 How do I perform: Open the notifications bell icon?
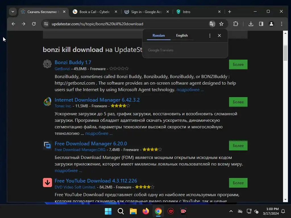point(283,211)
